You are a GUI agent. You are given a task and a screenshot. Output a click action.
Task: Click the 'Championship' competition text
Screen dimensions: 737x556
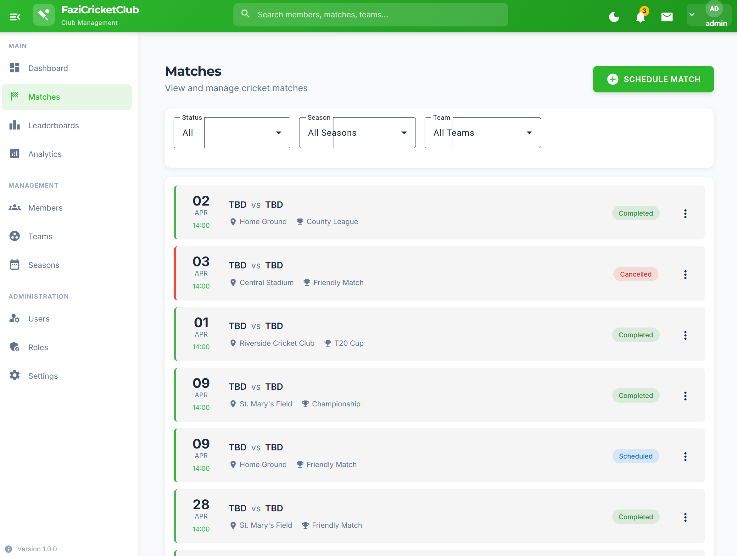(x=336, y=404)
